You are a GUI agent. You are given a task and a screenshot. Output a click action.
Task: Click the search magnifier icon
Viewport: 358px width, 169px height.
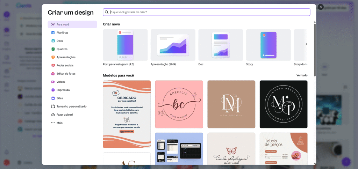pos(107,12)
